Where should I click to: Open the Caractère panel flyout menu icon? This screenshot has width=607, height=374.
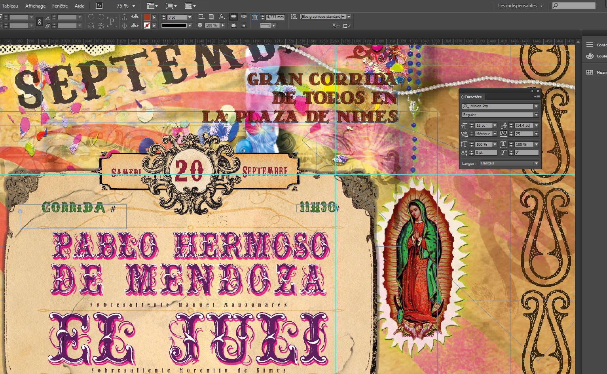(537, 97)
